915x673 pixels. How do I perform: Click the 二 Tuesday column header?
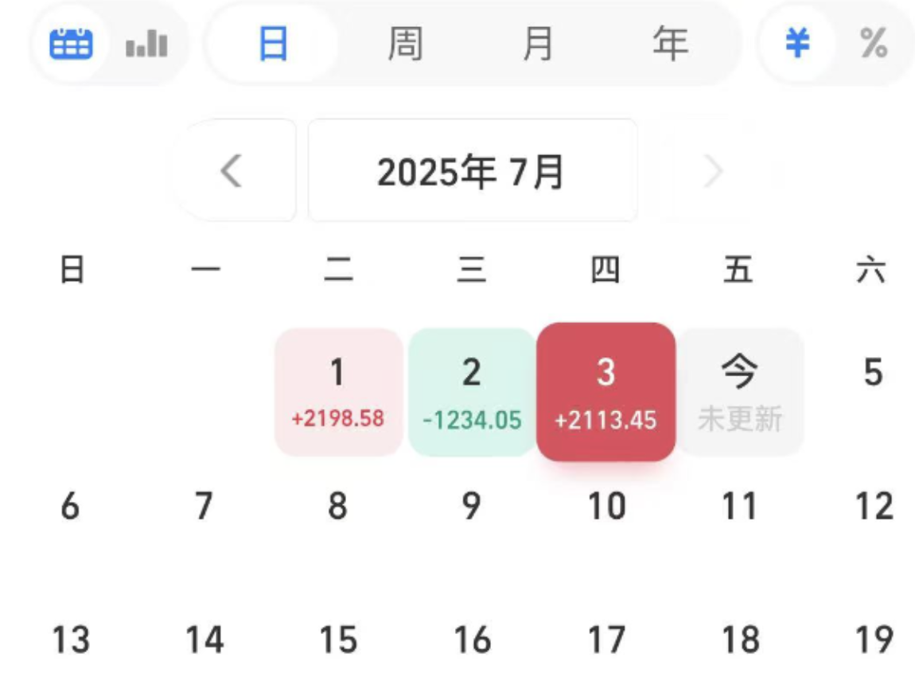point(338,270)
